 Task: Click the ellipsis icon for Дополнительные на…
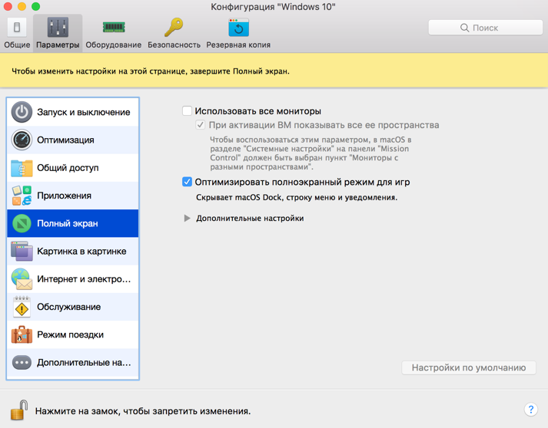click(x=22, y=363)
